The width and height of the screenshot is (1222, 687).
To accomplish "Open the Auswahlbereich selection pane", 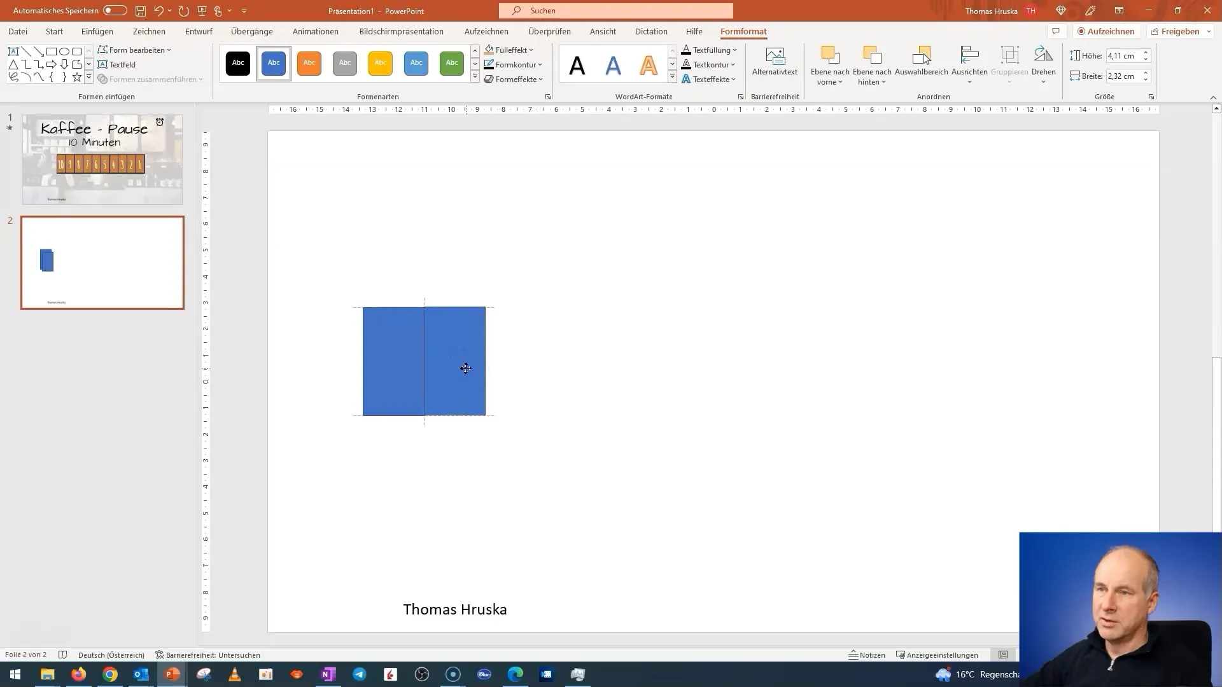I will (922, 62).
